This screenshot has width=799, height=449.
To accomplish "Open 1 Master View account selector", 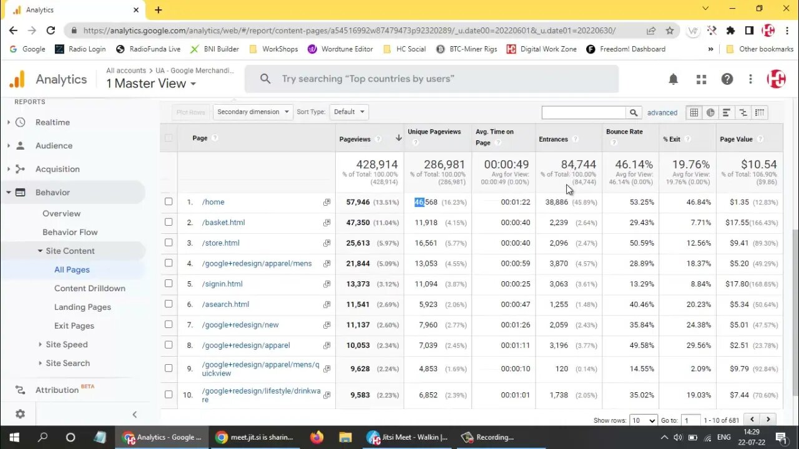I will [150, 84].
